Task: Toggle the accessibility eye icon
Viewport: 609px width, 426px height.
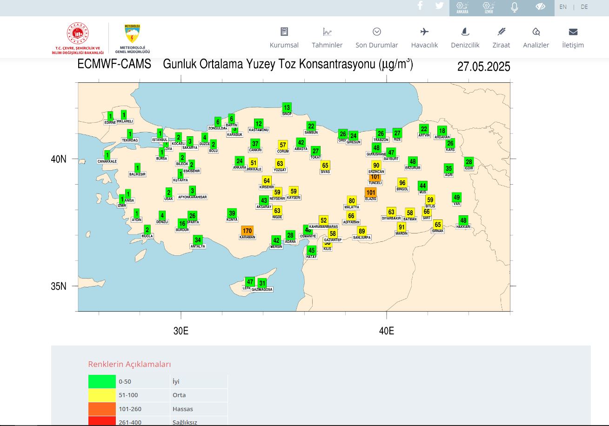Action: pos(540,7)
